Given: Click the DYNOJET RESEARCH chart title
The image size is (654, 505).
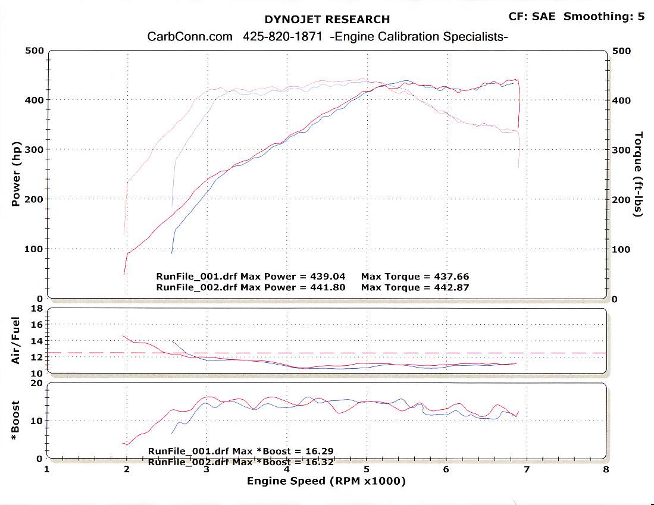Looking at the screenshot, I should click(327, 20).
